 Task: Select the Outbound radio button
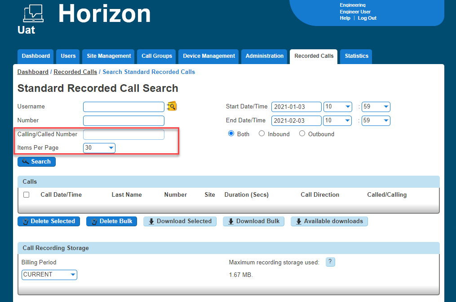[302, 134]
